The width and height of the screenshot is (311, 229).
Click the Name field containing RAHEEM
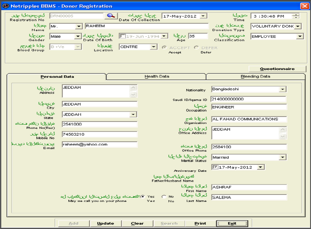(x=147, y=26)
